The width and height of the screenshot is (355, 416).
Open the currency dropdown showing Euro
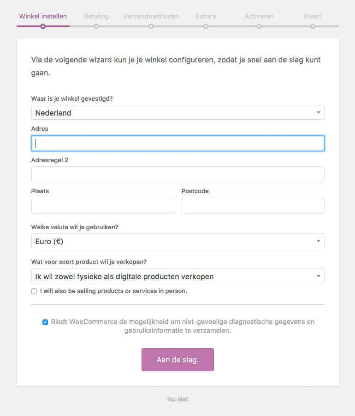pos(177,241)
